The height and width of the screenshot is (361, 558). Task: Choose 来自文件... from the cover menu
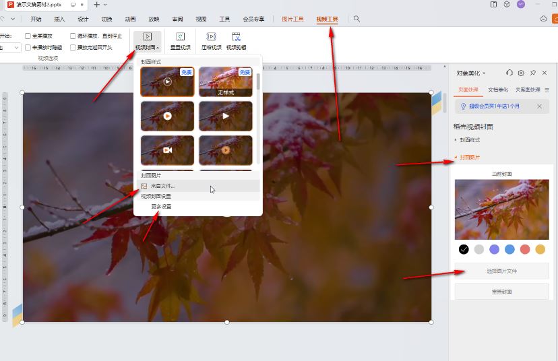click(x=162, y=186)
